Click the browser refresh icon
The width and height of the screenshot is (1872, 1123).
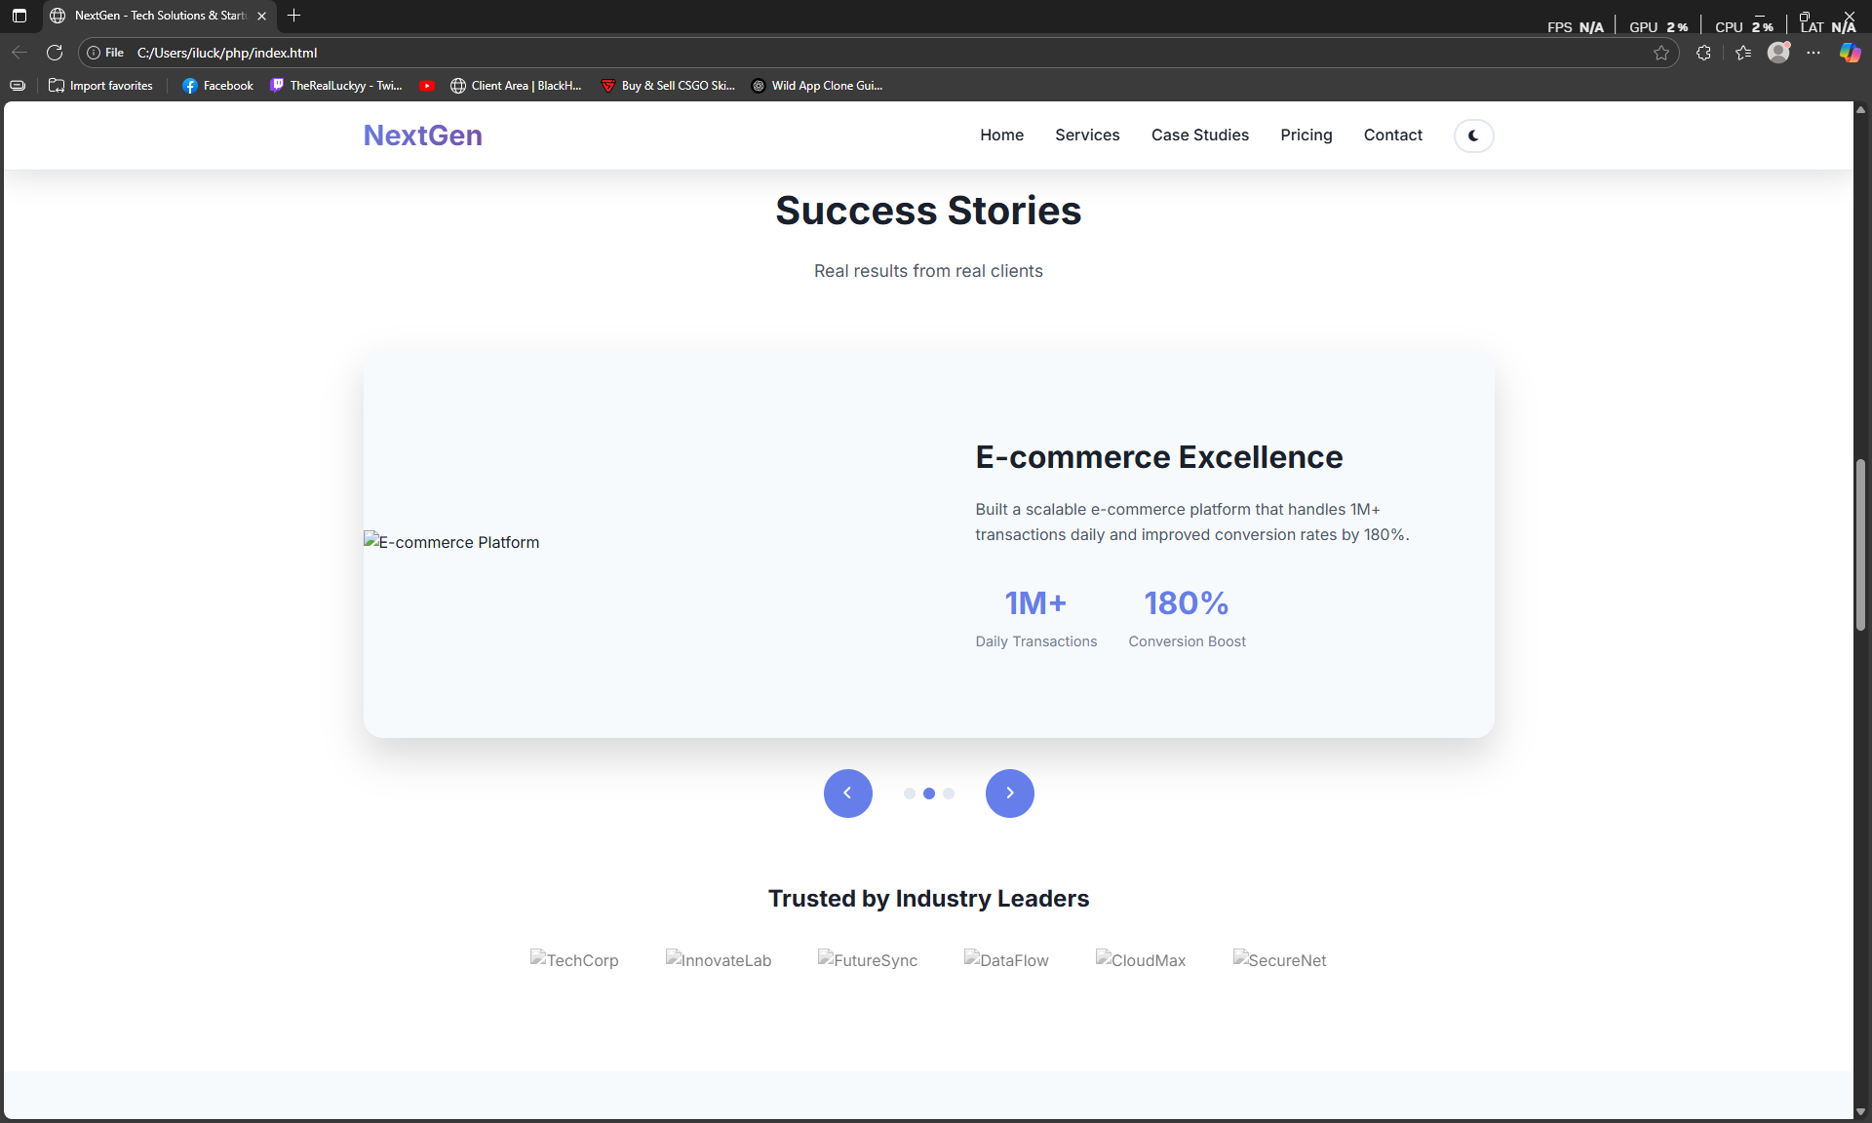(x=55, y=53)
